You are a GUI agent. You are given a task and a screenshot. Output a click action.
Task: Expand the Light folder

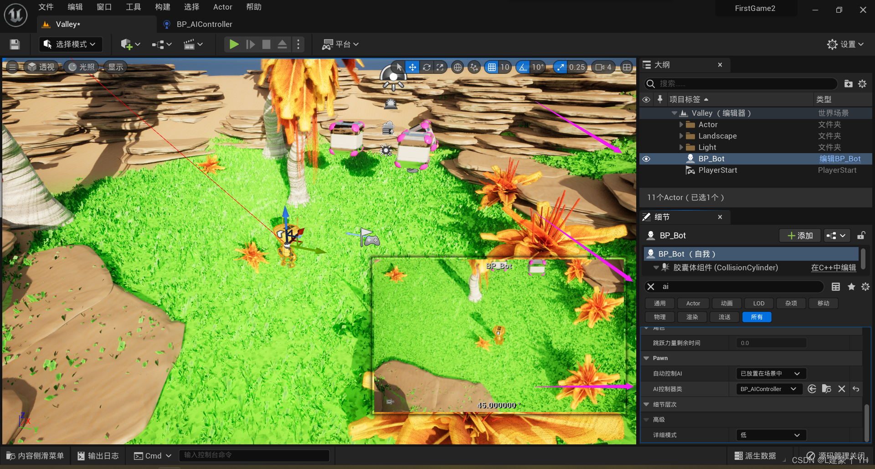[x=681, y=147]
